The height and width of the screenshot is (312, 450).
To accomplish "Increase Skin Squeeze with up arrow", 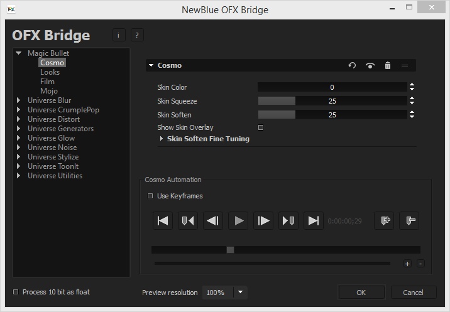I will (x=412, y=99).
